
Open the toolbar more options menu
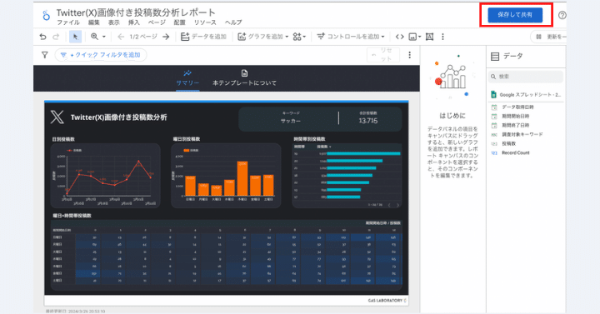click(x=442, y=37)
